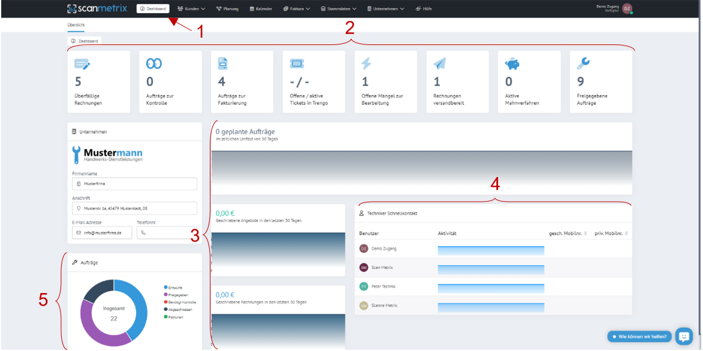The width and height of the screenshot is (703, 351).
Task: Click the paper plane icon for invoices ready
Action: tap(440, 64)
